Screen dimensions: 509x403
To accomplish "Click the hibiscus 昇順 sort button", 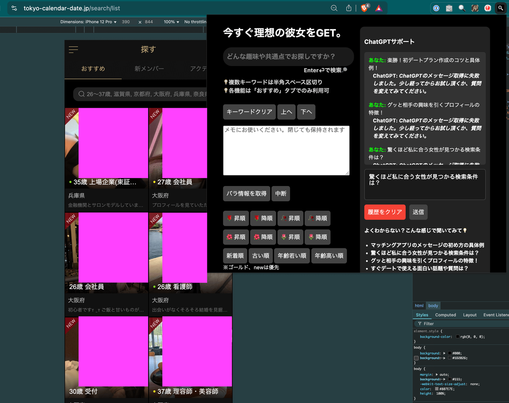I will click(236, 237).
